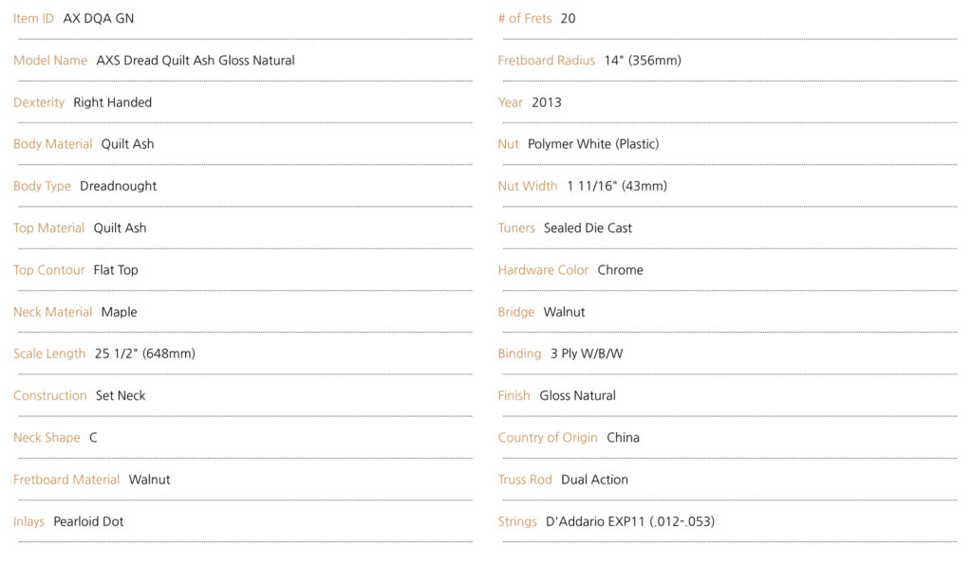Click the Sealed Die Cast tuners value

tap(588, 228)
